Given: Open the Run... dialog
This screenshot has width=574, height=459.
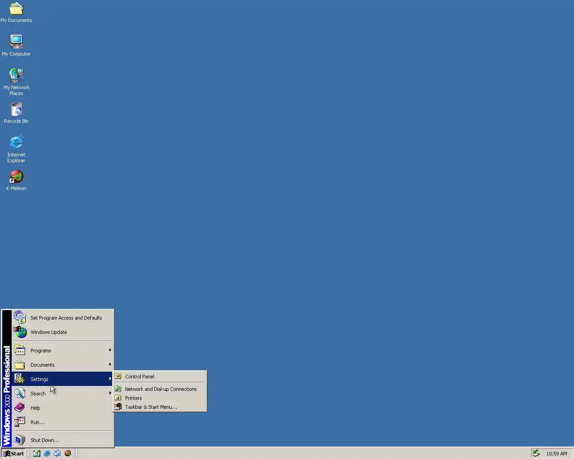Looking at the screenshot, I should coord(63,422).
